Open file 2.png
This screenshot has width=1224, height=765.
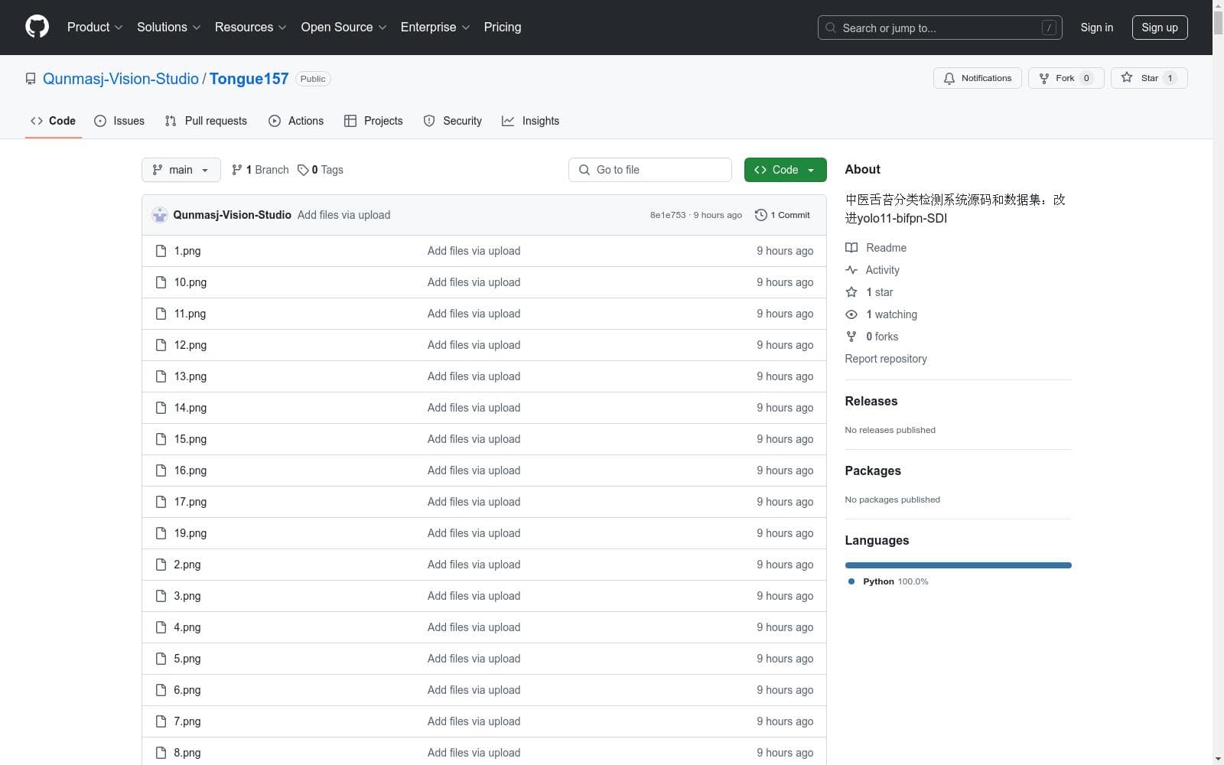coord(187,565)
